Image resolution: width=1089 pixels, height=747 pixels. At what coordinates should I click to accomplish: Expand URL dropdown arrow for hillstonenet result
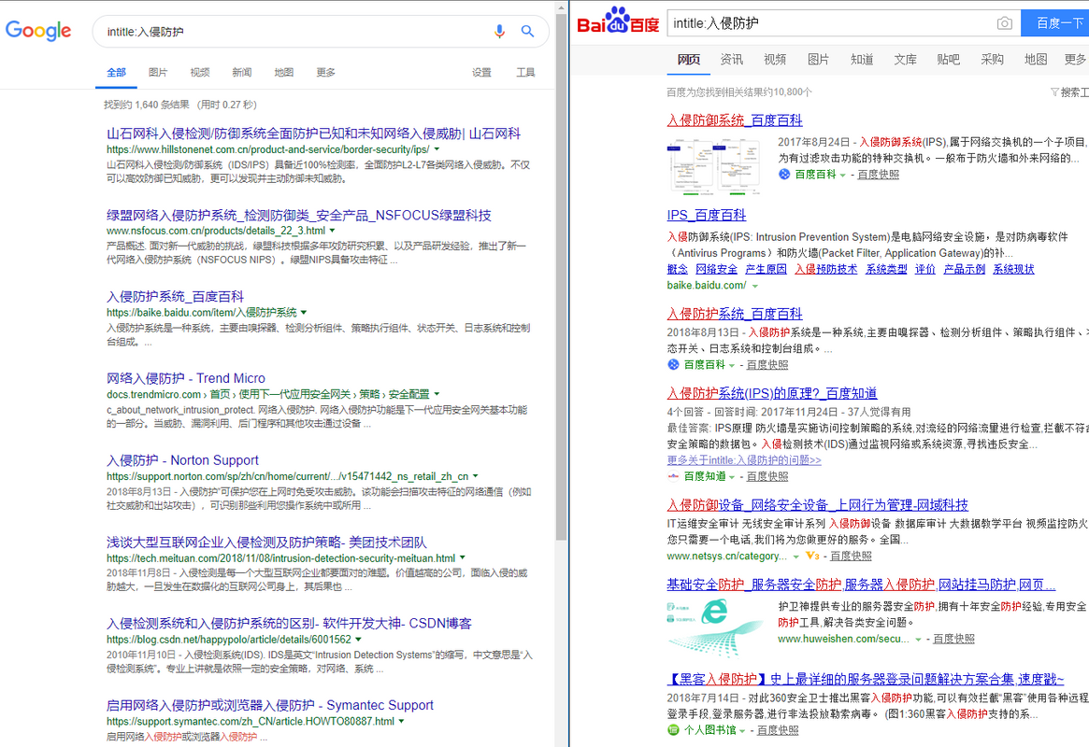point(437,149)
